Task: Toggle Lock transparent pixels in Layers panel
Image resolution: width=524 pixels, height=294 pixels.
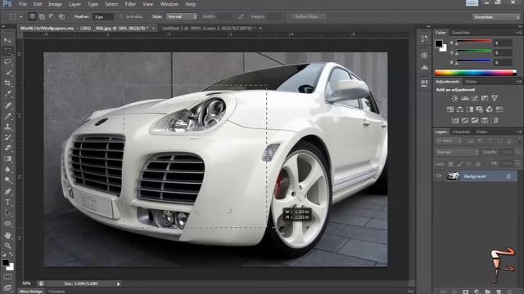Action: [x=451, y=163]
